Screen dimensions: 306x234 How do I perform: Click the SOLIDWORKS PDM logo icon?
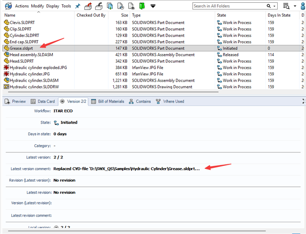[8, 6]
